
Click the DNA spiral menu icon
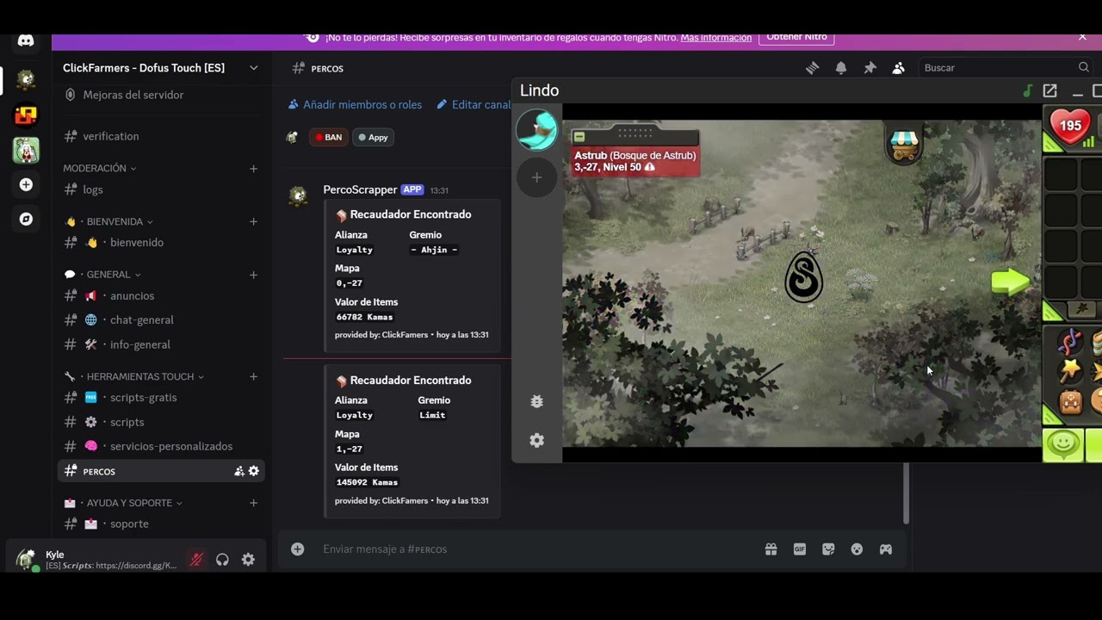[1070, 342]
